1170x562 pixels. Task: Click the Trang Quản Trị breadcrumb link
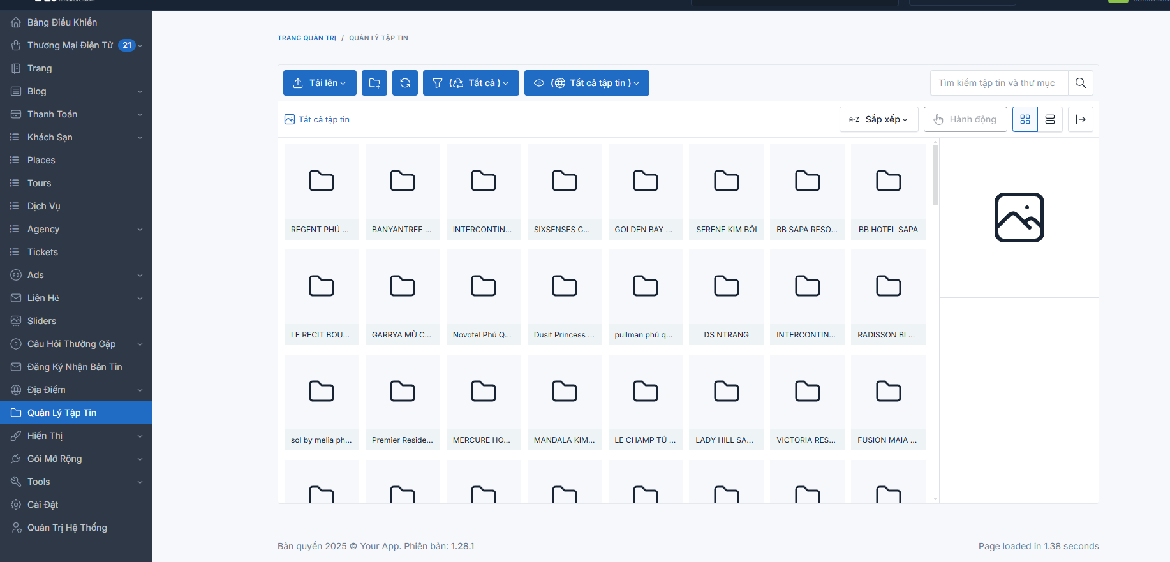coord(307,38)
